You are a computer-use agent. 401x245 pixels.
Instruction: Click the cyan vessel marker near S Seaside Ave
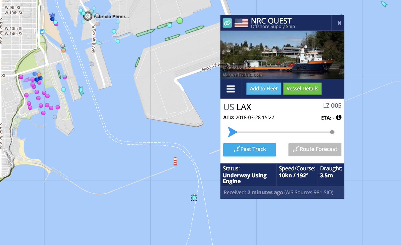click(99, 43)
